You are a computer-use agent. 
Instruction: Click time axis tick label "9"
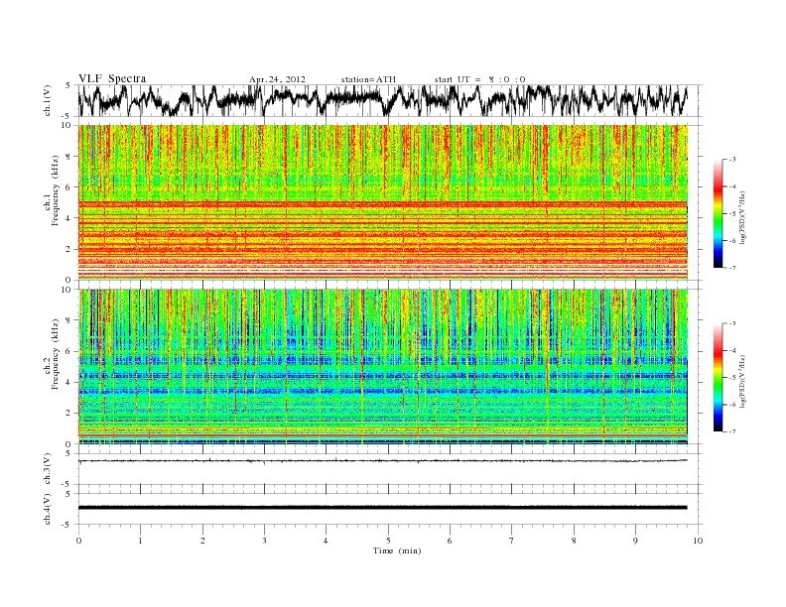pyautogui.click(x=635, y=541)
